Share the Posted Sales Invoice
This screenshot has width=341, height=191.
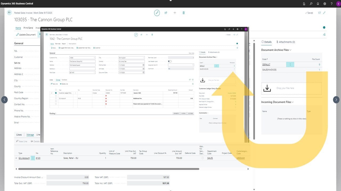166,13
